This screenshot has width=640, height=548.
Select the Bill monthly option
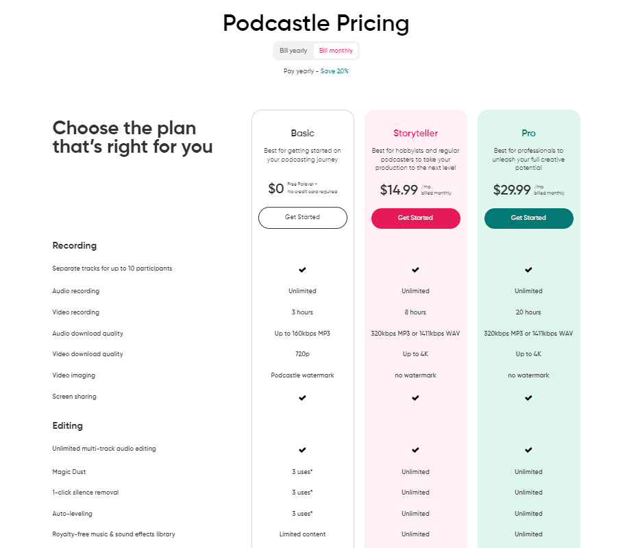pyautogui.click(x=336, y=51)
